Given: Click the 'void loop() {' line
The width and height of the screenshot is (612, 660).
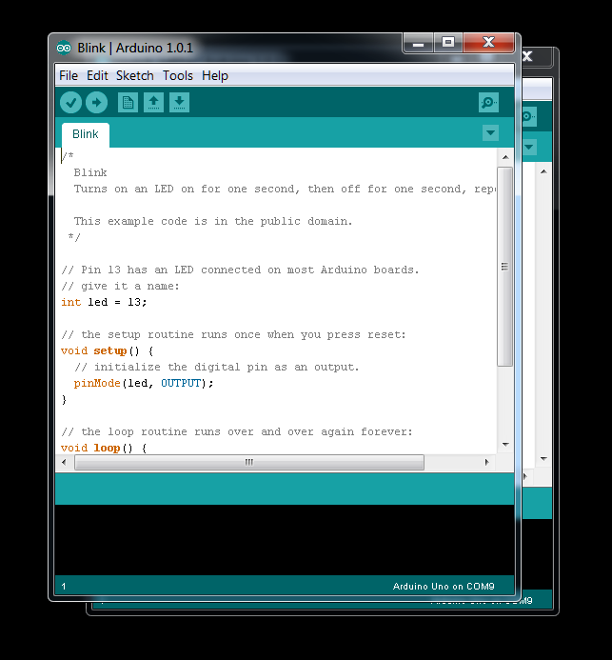Looking at the screenshot, I should (x=104, y=448).
